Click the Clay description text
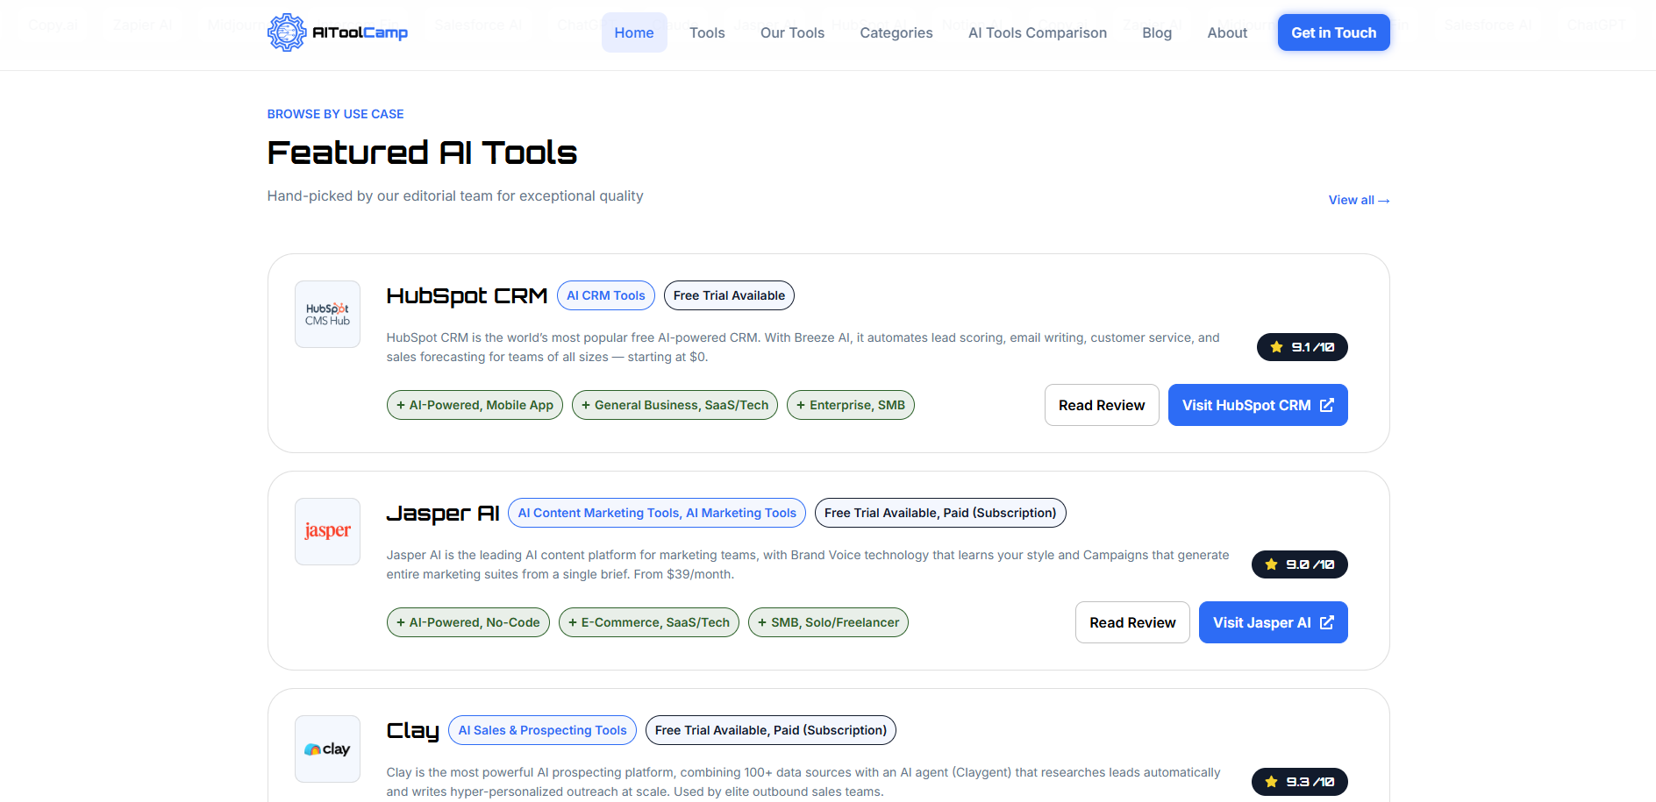The height and width of the screenshot is (802, 1656). (x=803, y=782)
